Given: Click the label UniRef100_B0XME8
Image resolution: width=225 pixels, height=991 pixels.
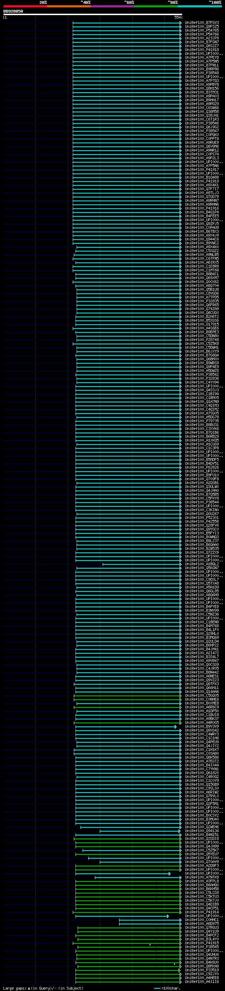Looking at the screenshot, I should tap(201, 703).
